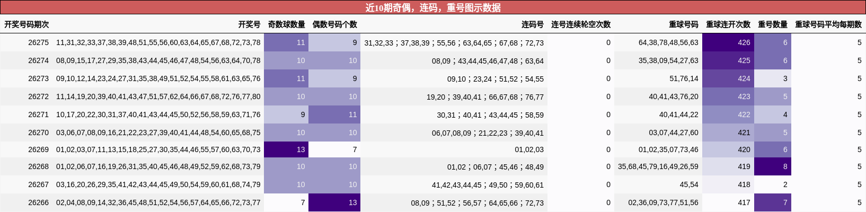This screenshot has width=866, height=212.
Task: Select period cell 26273
Action: pos(26,78)
